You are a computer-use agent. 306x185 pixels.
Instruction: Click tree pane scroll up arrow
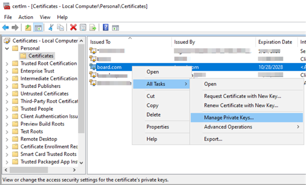[81, 41]
